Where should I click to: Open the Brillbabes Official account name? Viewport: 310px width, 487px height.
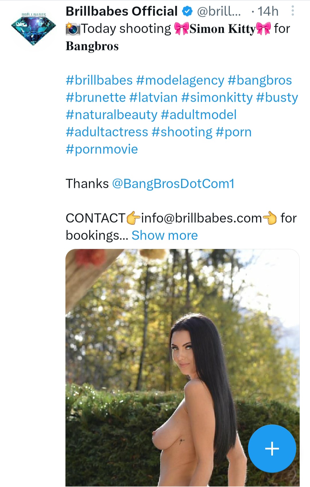coord(122,11)
